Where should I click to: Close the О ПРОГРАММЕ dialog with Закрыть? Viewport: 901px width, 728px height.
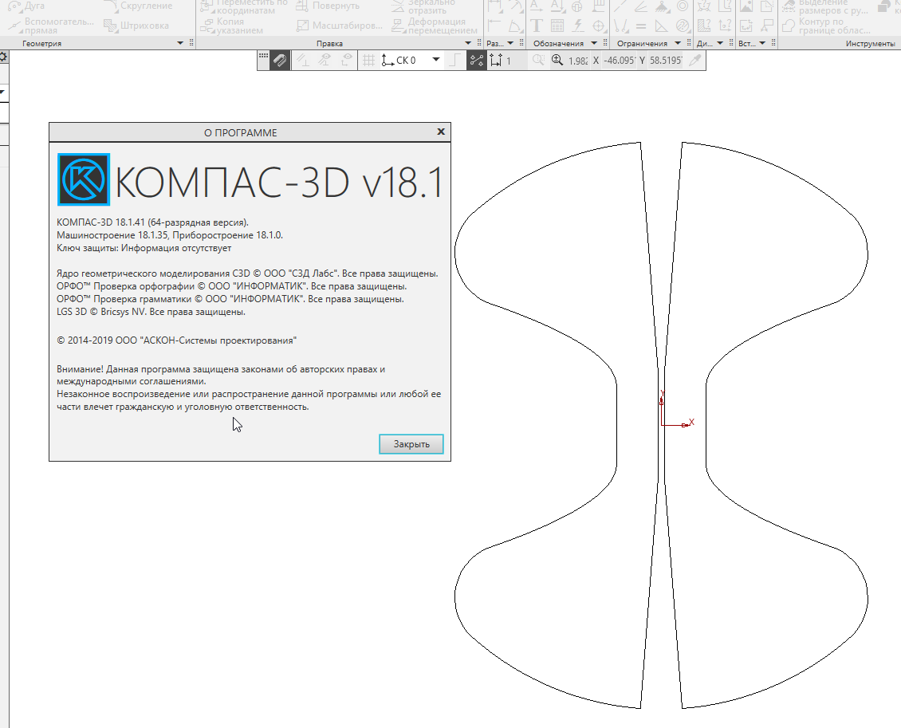tap(411, 444)
